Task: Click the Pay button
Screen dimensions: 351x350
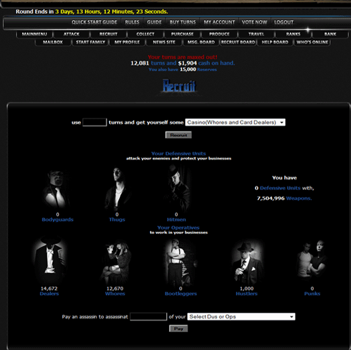Action: 178,329
